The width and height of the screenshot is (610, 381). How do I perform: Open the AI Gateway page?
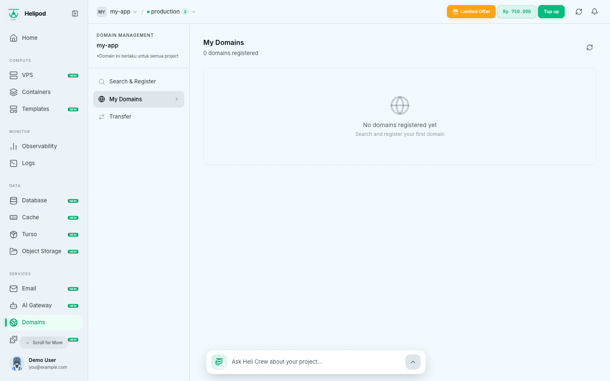(x=44, y=306)
